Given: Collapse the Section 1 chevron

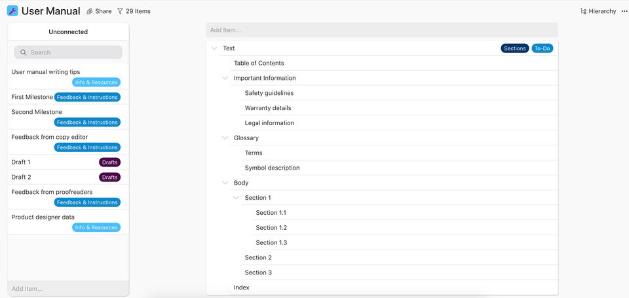Looking at the screenshot, I should click(x=237, y=198).
